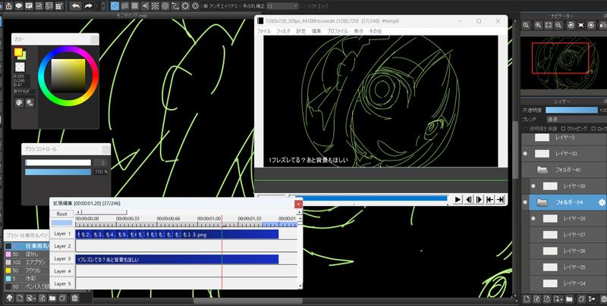Toggle the ソフトエッジ checkbox
The height and width of the screenshot is (306, 607).
click(303, 6)
